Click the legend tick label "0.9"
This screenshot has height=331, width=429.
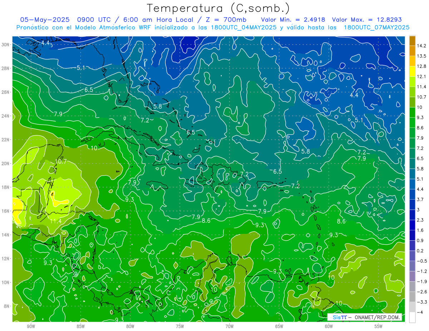420,240
